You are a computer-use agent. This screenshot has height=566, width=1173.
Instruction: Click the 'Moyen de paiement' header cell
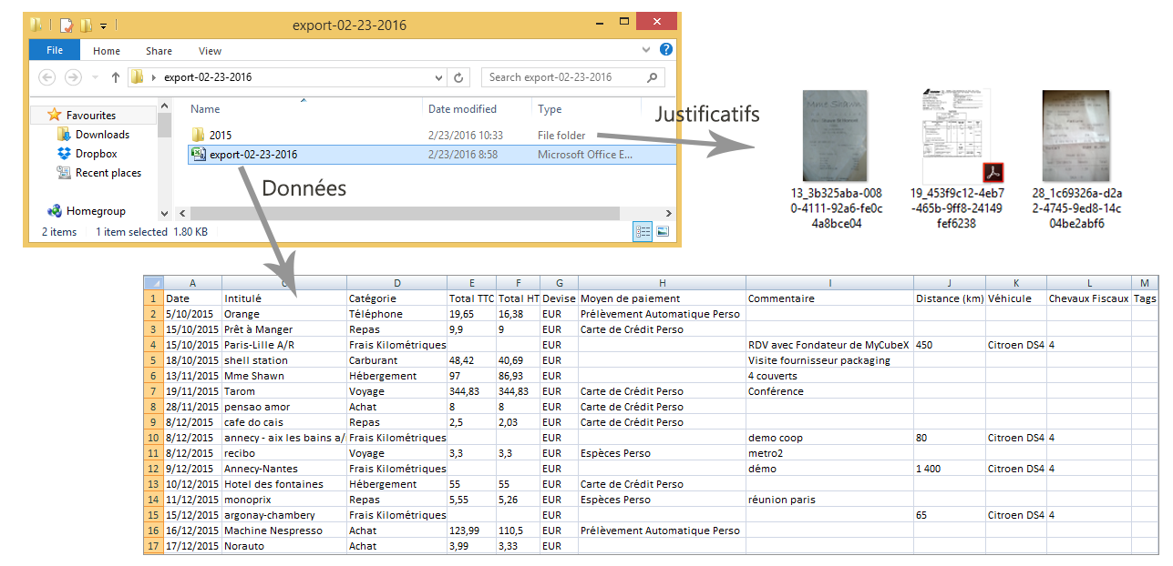click(x=662, y=298)
